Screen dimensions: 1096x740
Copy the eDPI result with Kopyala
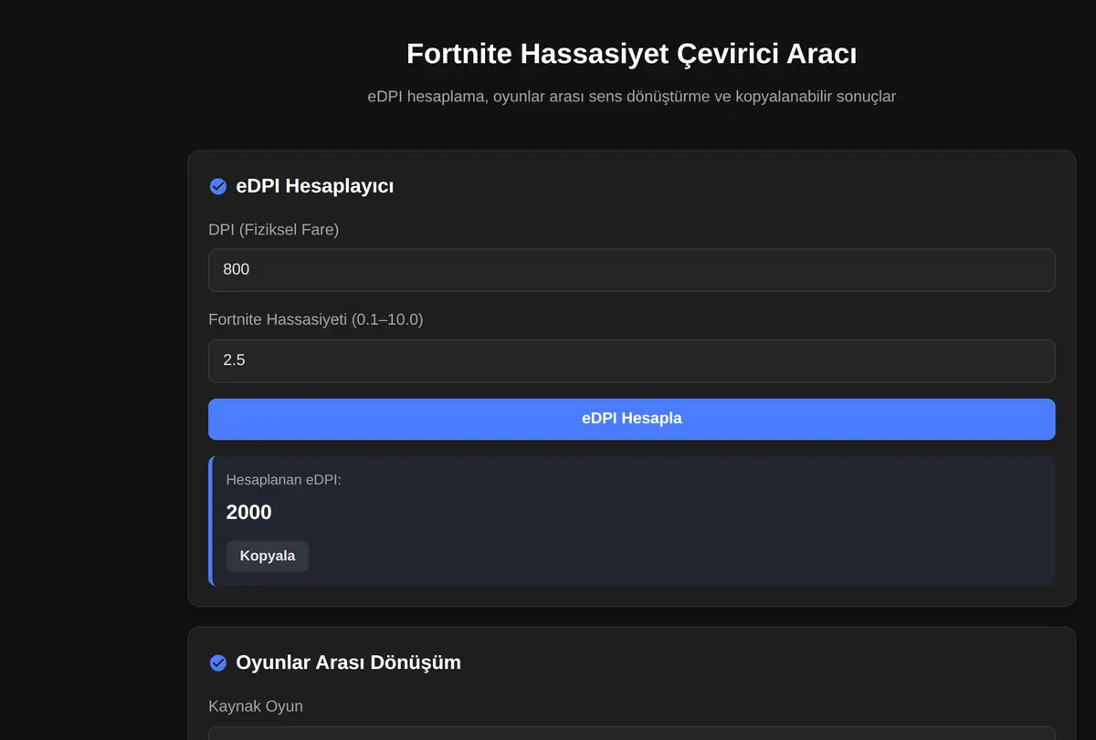(268, 556)
